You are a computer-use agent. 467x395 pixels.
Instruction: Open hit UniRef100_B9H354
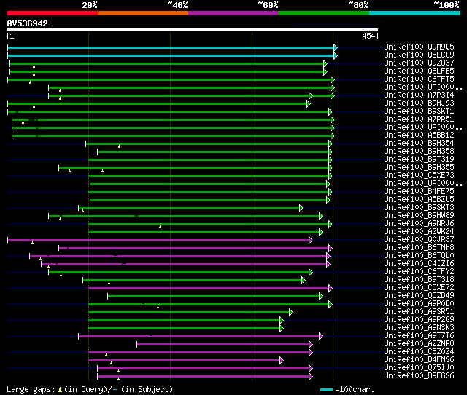(x=419, y=143)
